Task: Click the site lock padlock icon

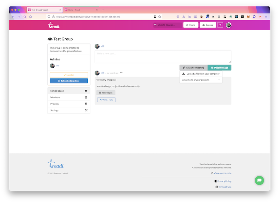Action: coord(54,17)
